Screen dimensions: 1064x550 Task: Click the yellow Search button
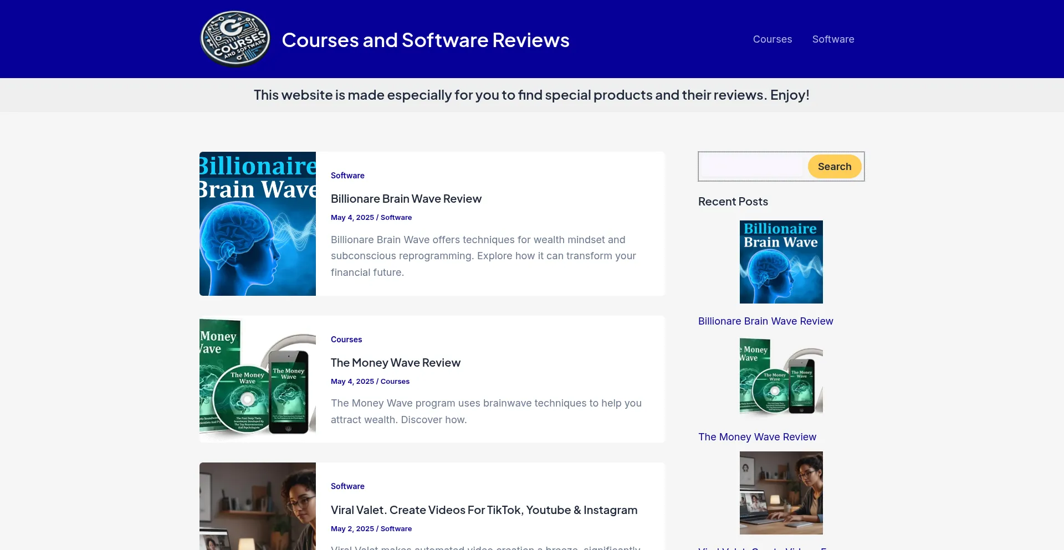835,167
